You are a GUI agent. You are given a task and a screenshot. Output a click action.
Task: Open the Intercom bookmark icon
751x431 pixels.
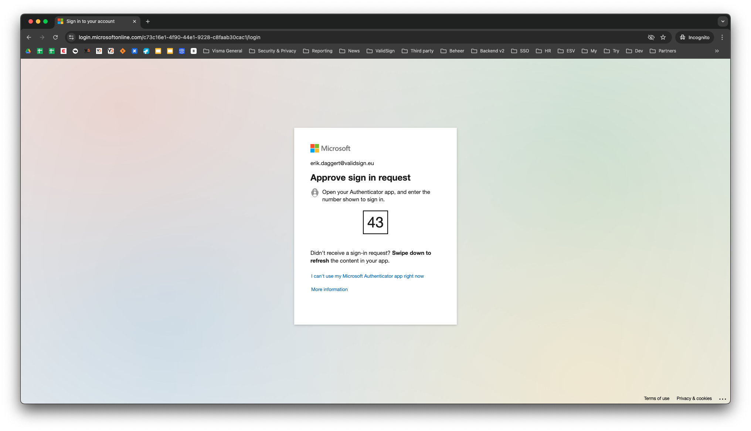point(182,51)
